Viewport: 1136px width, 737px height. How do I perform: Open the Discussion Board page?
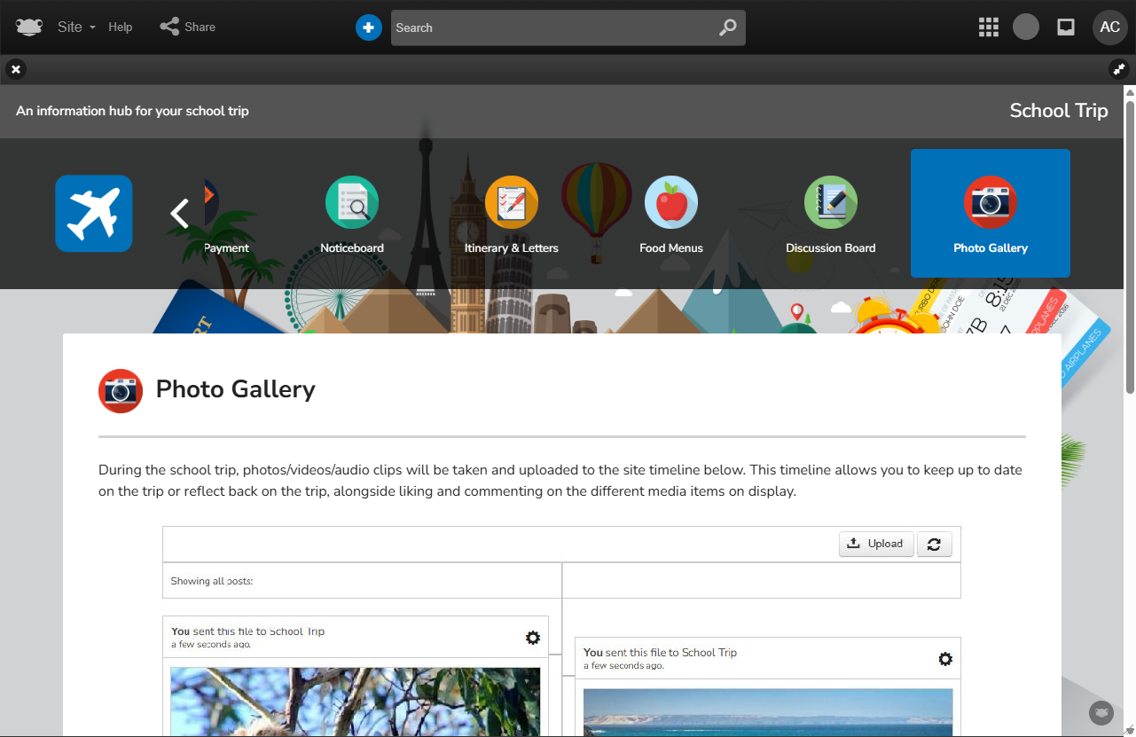point(831,215)
